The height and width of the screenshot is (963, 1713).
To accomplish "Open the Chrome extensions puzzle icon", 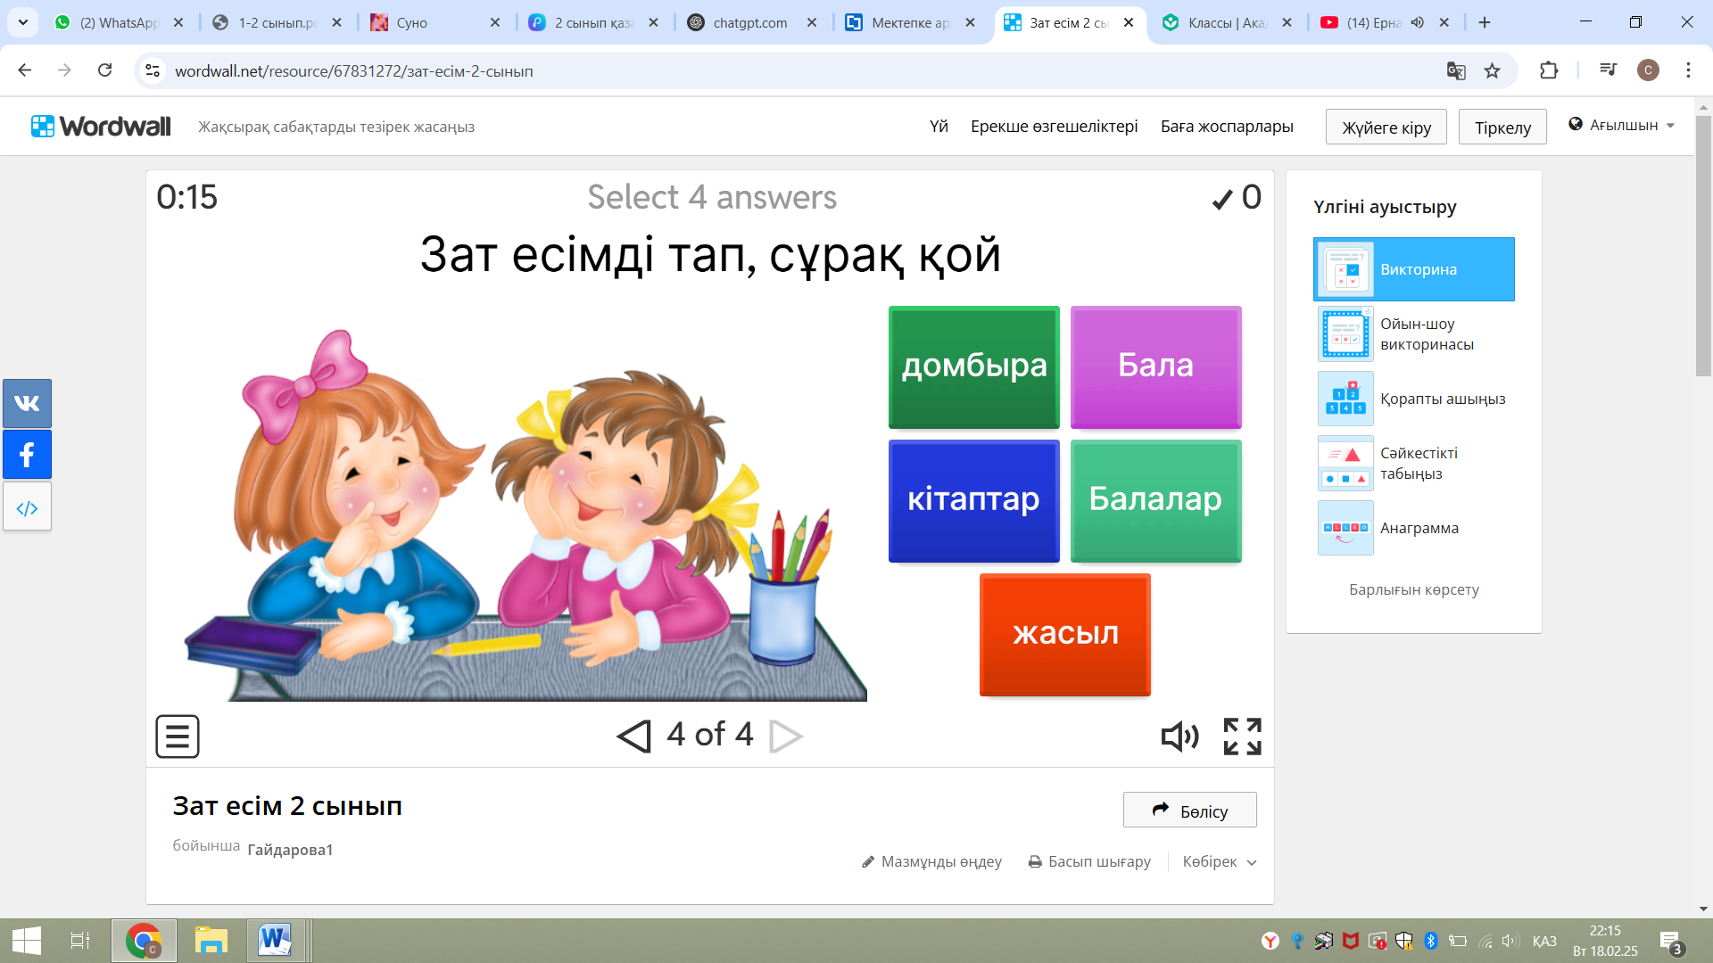I will pos(1549,70).
